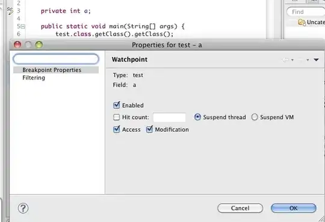Screen dimensions: 325x222
Task: Click the watchpoint marker on line 3
Action: click(10, 11)
